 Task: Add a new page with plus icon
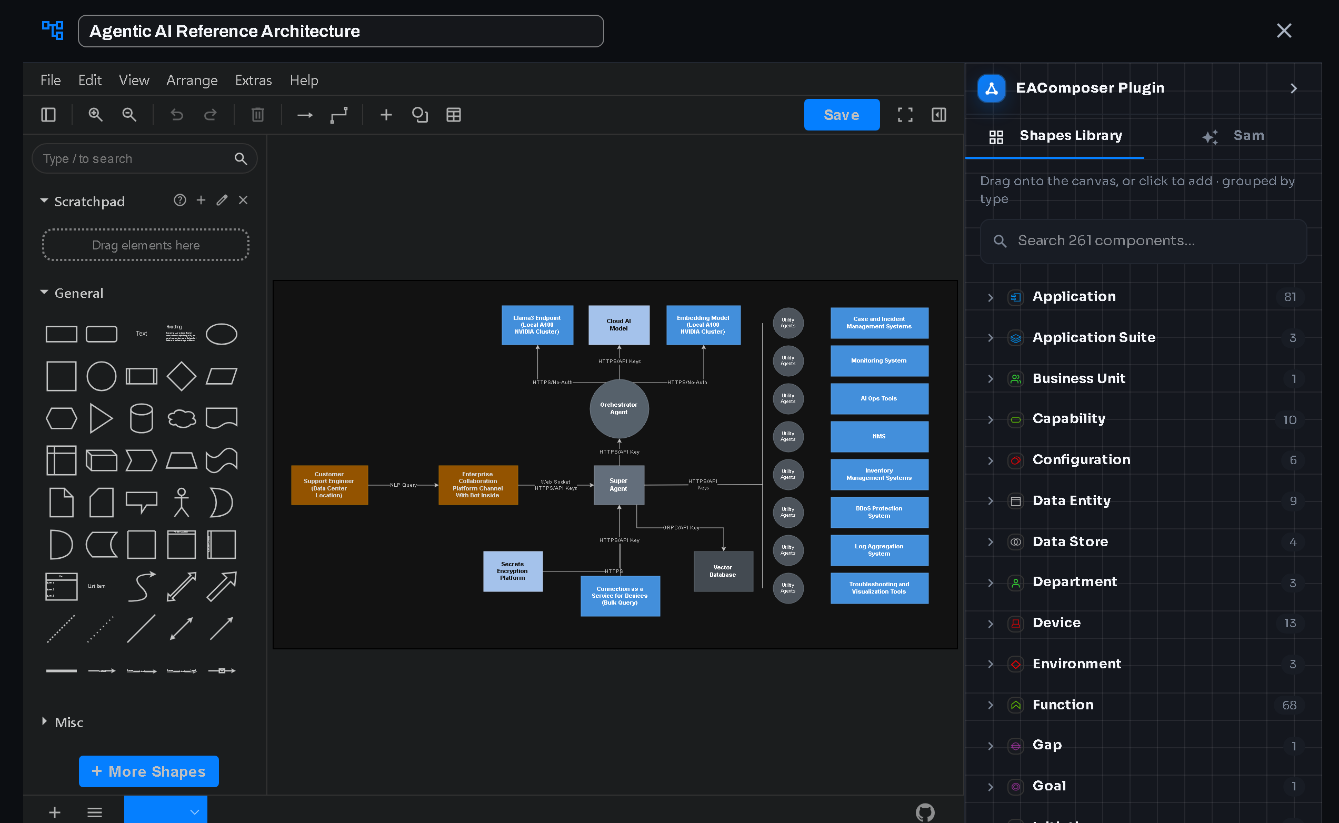click(55, 812)
